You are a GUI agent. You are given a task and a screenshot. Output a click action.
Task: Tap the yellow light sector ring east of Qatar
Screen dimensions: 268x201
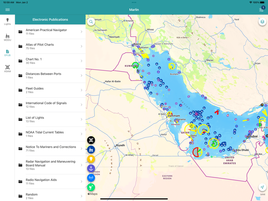203,130
